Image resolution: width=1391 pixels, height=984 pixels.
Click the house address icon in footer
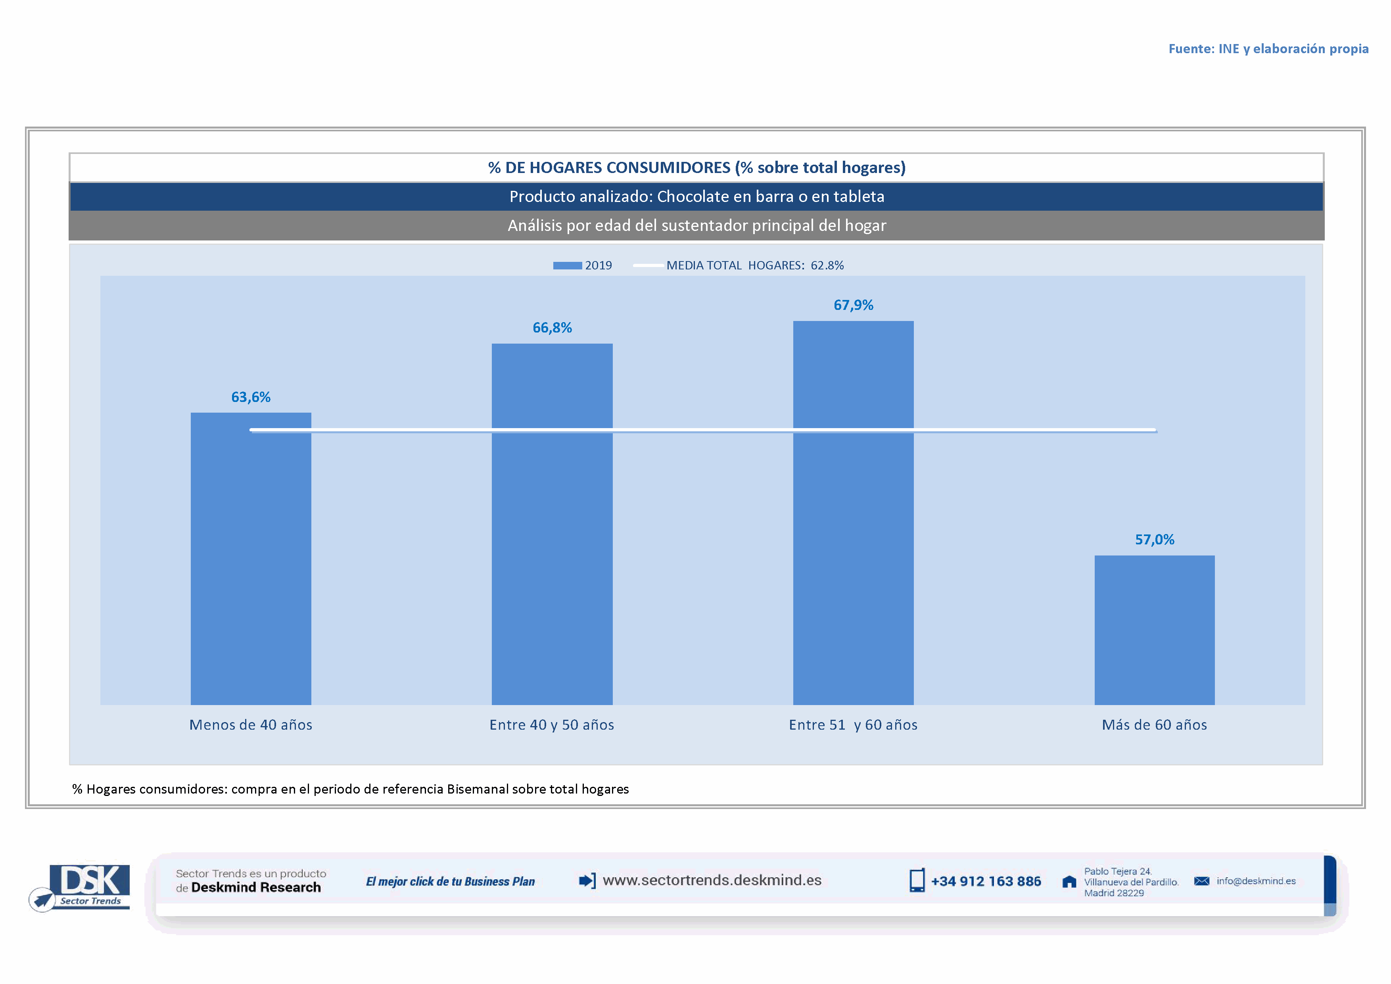[1069, 882]
